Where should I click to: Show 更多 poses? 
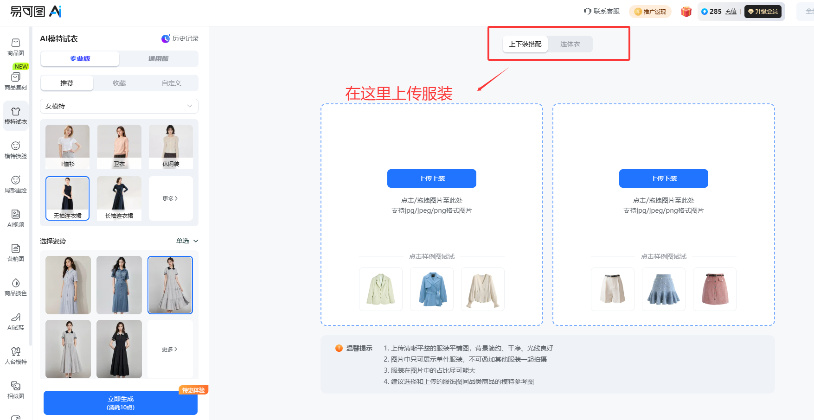pyautogui.click(x=170, y=349)
